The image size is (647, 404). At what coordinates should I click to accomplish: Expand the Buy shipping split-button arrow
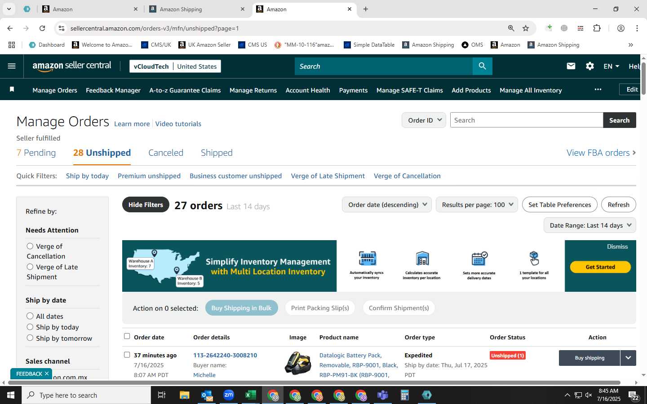click(628, 358)
